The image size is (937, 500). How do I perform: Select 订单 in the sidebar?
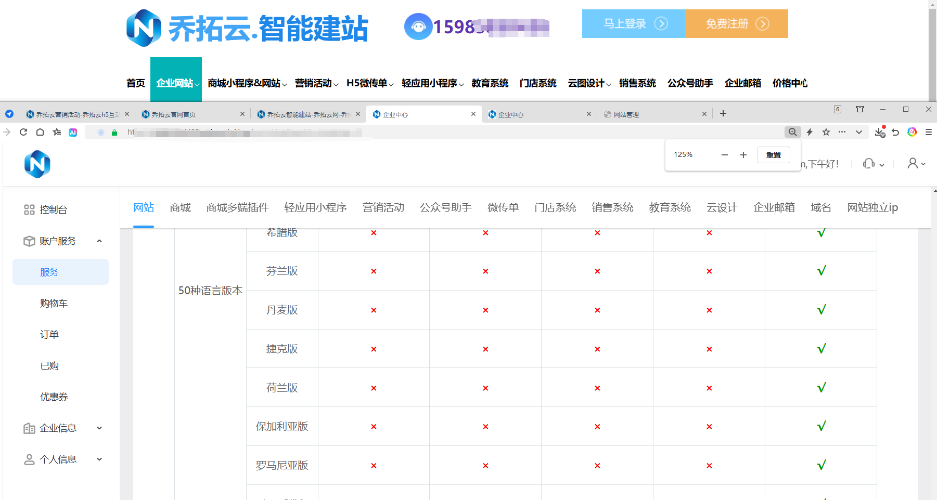click(x=49, y=335)
